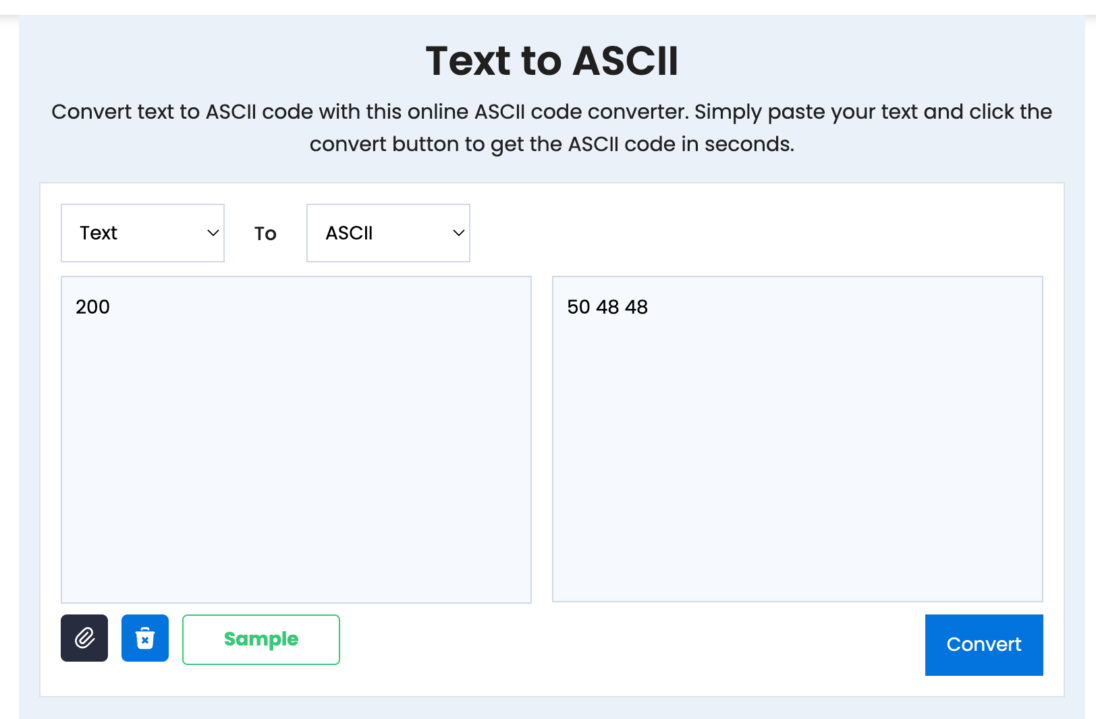Click the paperclip attach file icon
The width and height of the screenshot is (1096, 719).
84,638
